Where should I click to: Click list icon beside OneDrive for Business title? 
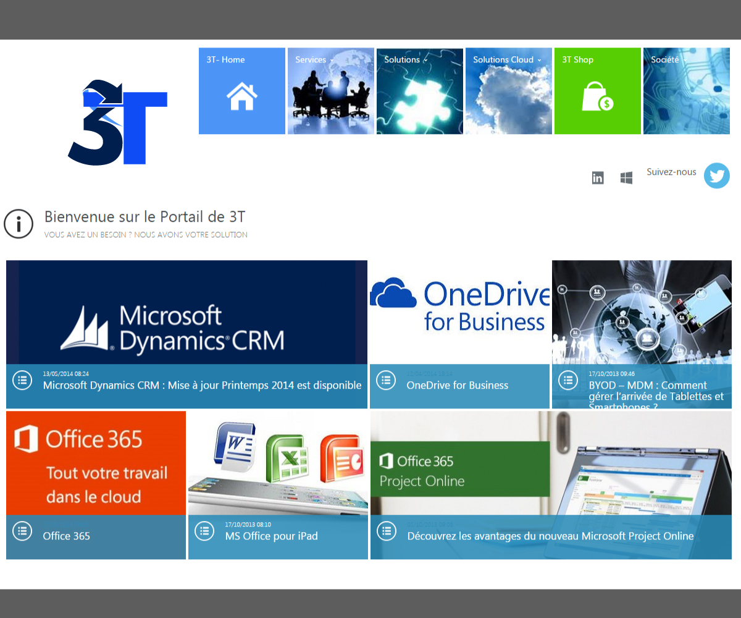point(386,380)
